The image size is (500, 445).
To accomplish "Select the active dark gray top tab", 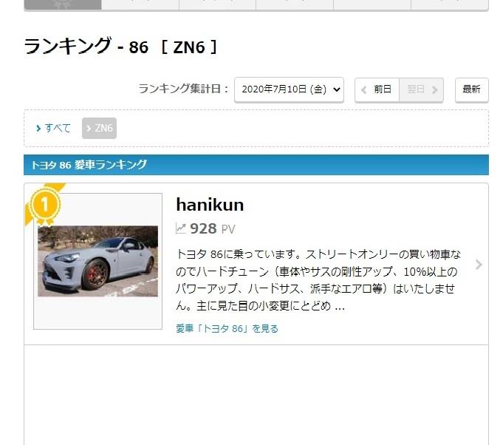I will (x=63, y=4).
